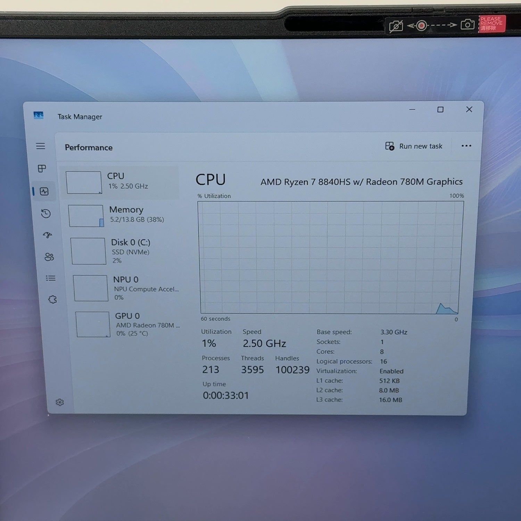Viewport: 521px width, 521px height.
Task: Open the Details page icon
Action: point(51,278)
